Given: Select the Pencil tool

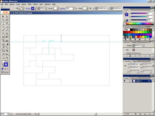Looking at the screenshot, I should pos(7,30).
